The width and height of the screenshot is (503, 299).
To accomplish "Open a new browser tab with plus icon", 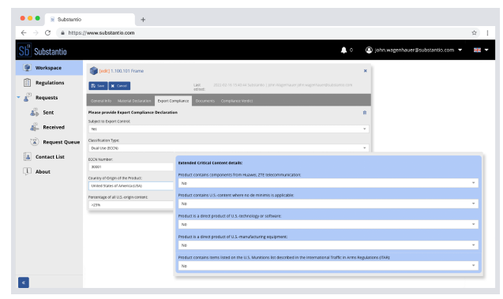I will [x=143, y=20].
